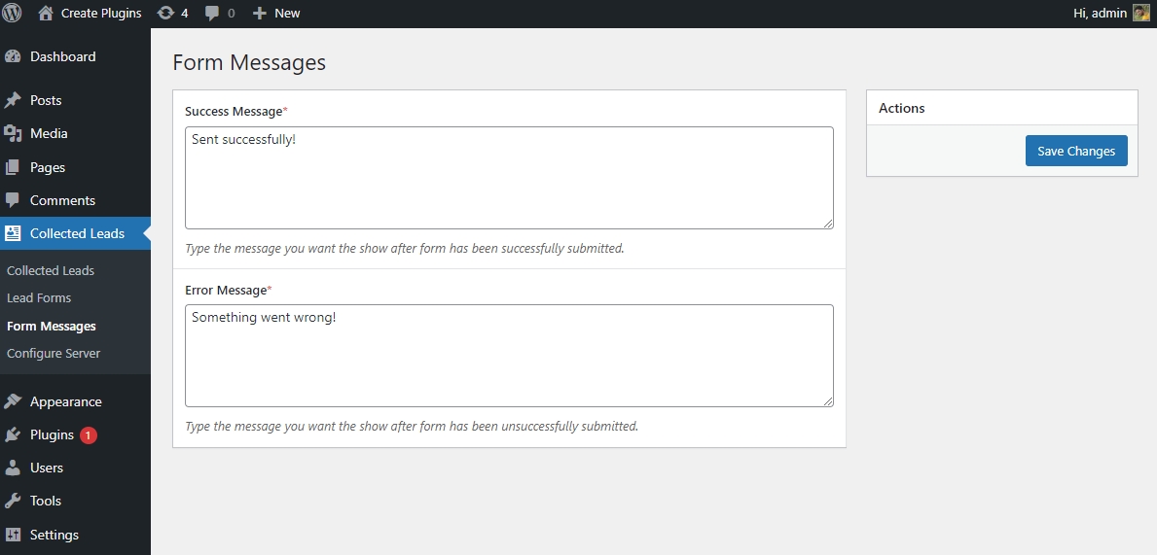Open the WordPress logo menu

(x=12, y=13)
